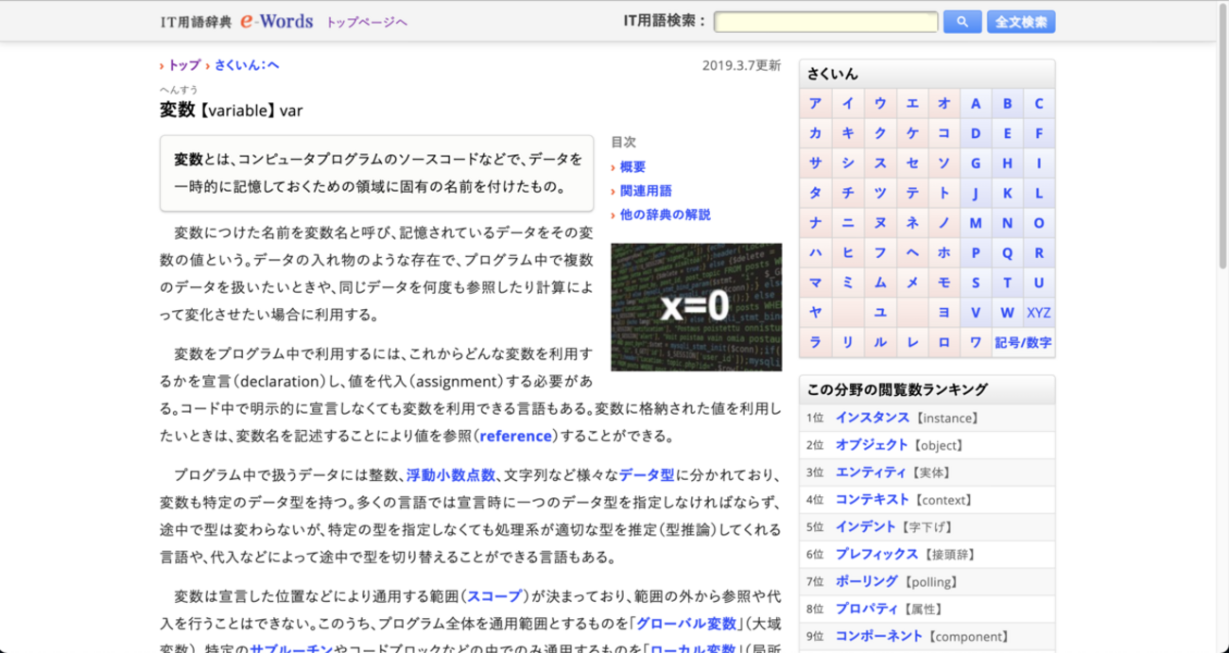Image resolution: width=1229 pixels, height=653 pixels.
Task: Select index cell セ
Action: [x=912, y=163]
